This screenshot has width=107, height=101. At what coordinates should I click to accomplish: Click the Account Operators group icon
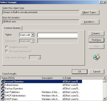[3, 82]
